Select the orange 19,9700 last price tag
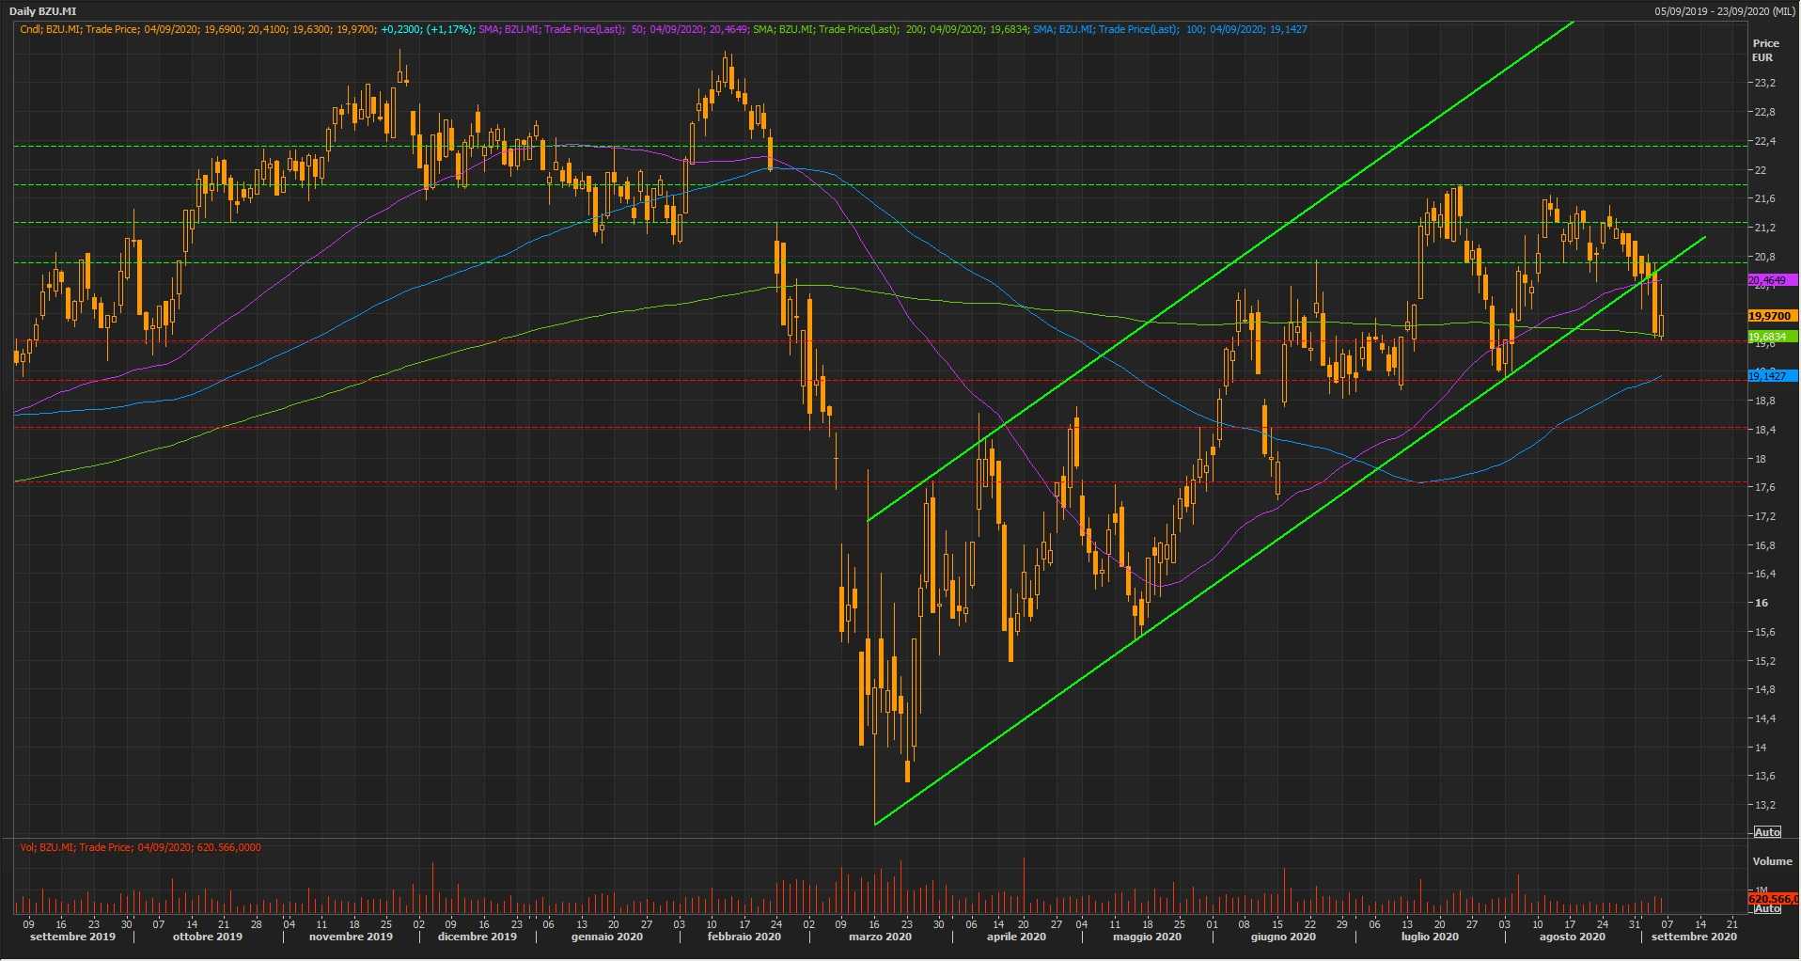The image size is (1801, 961). tap(1771, 317)
